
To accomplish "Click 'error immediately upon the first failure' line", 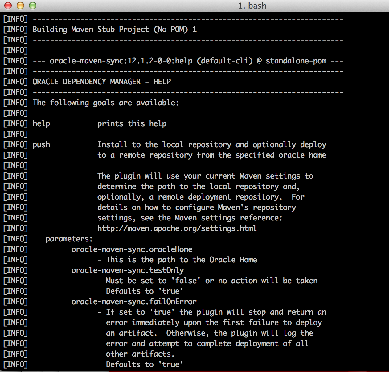I will coord(214,323).
